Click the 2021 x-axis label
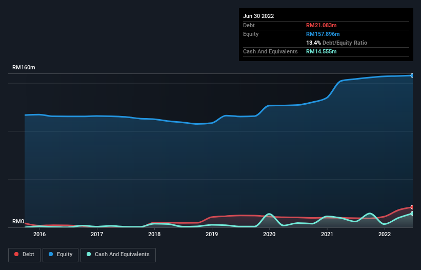Screen dimensions: 421x270 (x=327, y=234)
